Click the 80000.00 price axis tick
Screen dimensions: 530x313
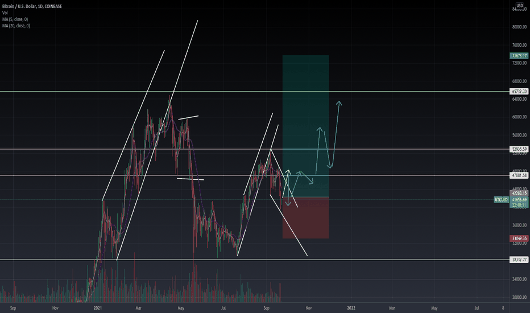[519, 27]
